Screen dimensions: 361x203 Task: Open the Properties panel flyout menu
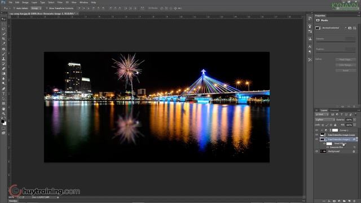pyautogui.click(x=359, y=15)
